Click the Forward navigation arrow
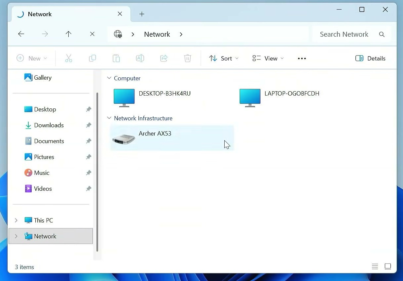403x281 pixels. pos(45,34)
